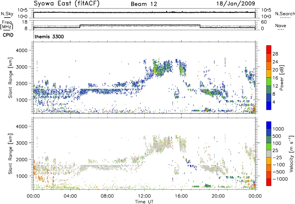The height and width of the screenshot is (204, 295).
Task: Click the "4" Power colorbar label
Action: (x=274, y=102)
